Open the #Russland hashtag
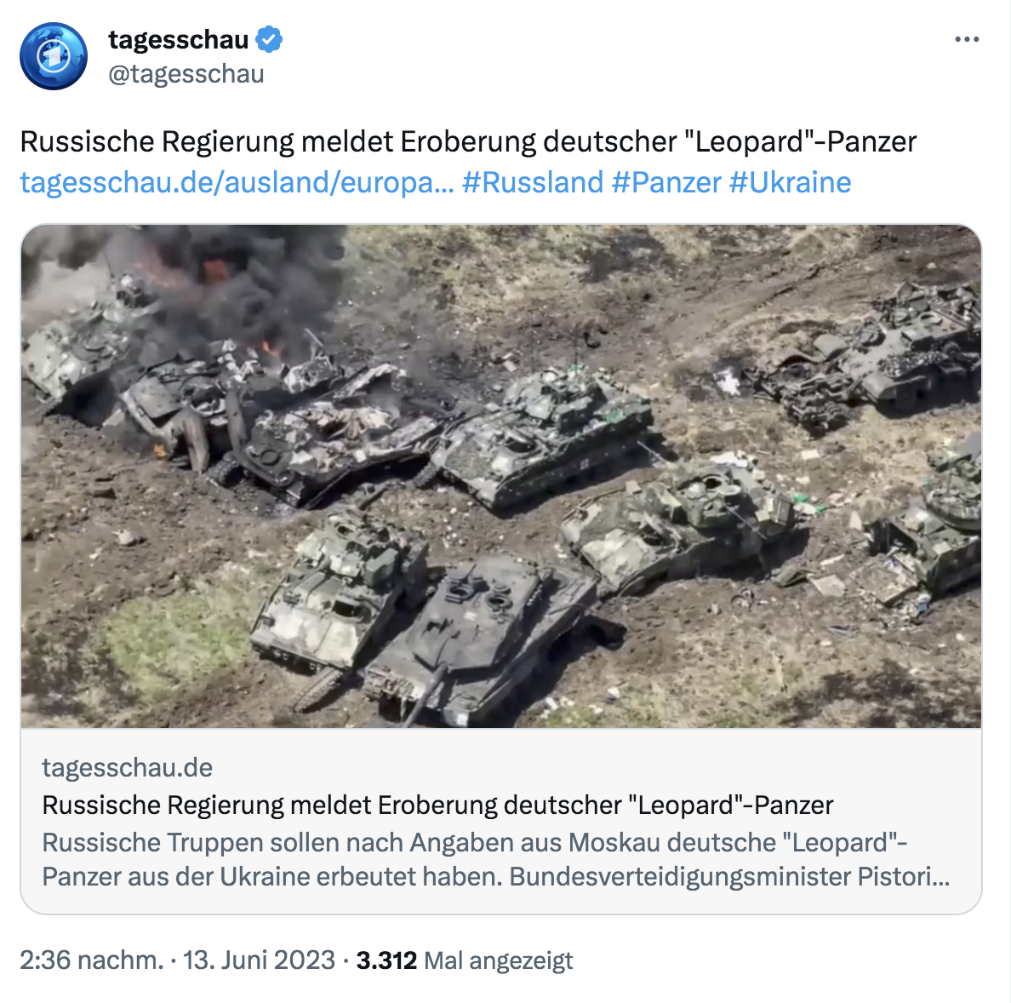 [533, 182]
